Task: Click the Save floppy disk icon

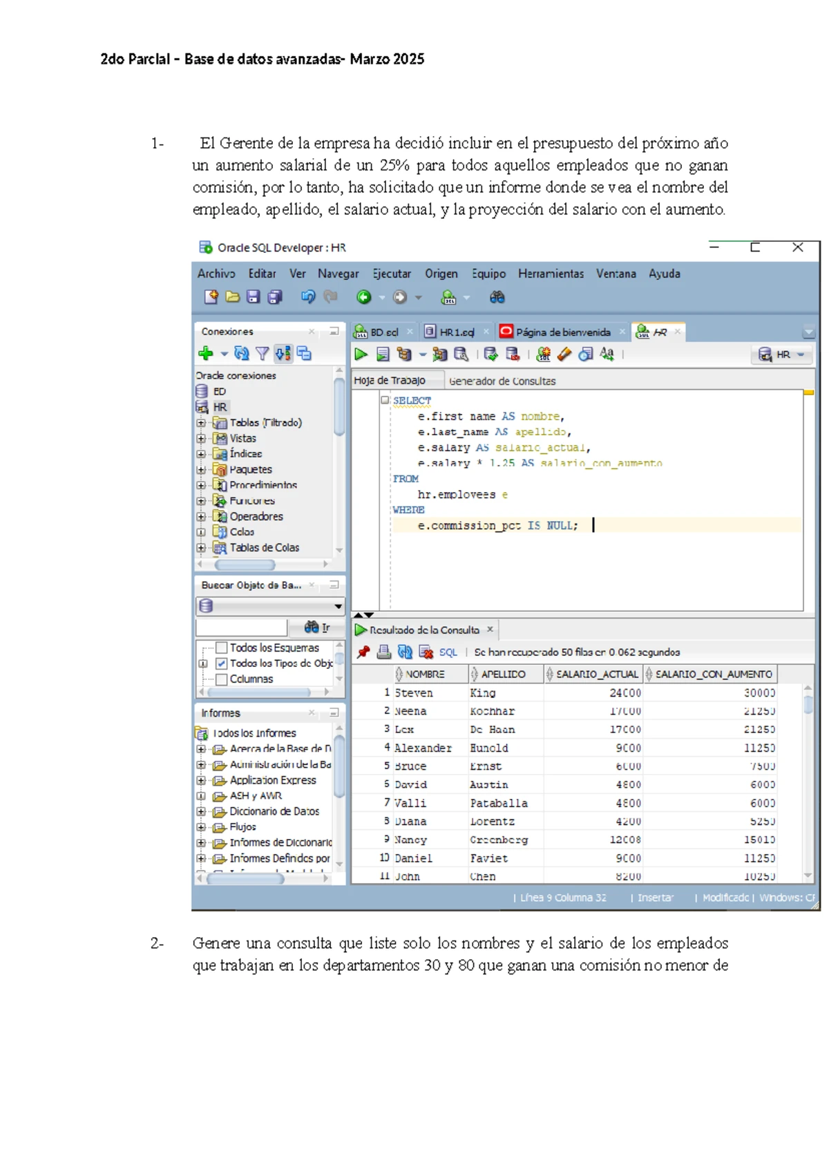Action: pos(254,297)
